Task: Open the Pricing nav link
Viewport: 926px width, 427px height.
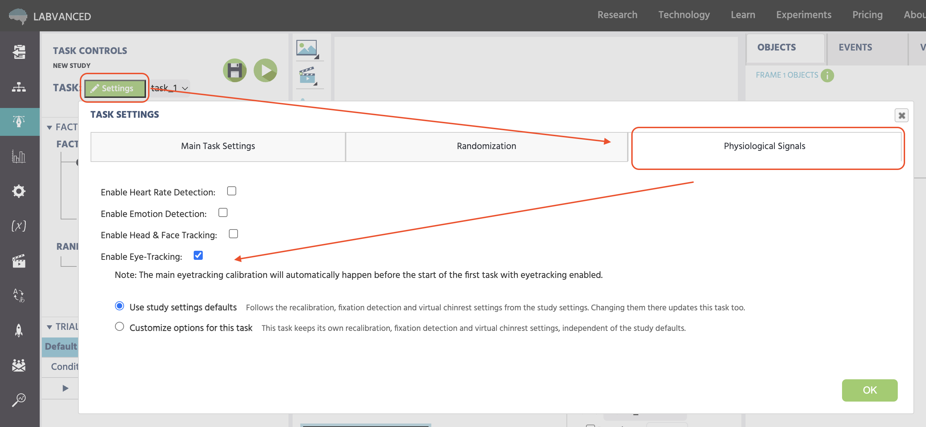Action: point(867,15)
